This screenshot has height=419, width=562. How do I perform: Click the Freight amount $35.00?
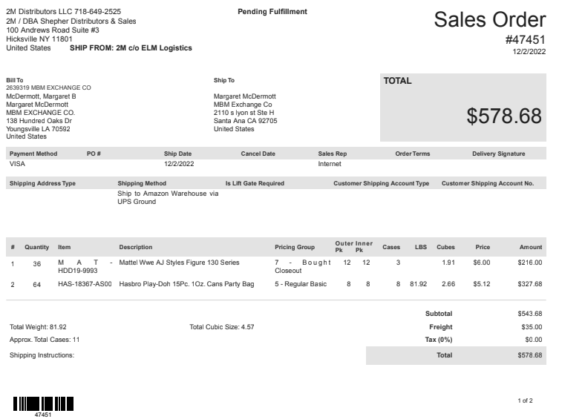[532, 327]
